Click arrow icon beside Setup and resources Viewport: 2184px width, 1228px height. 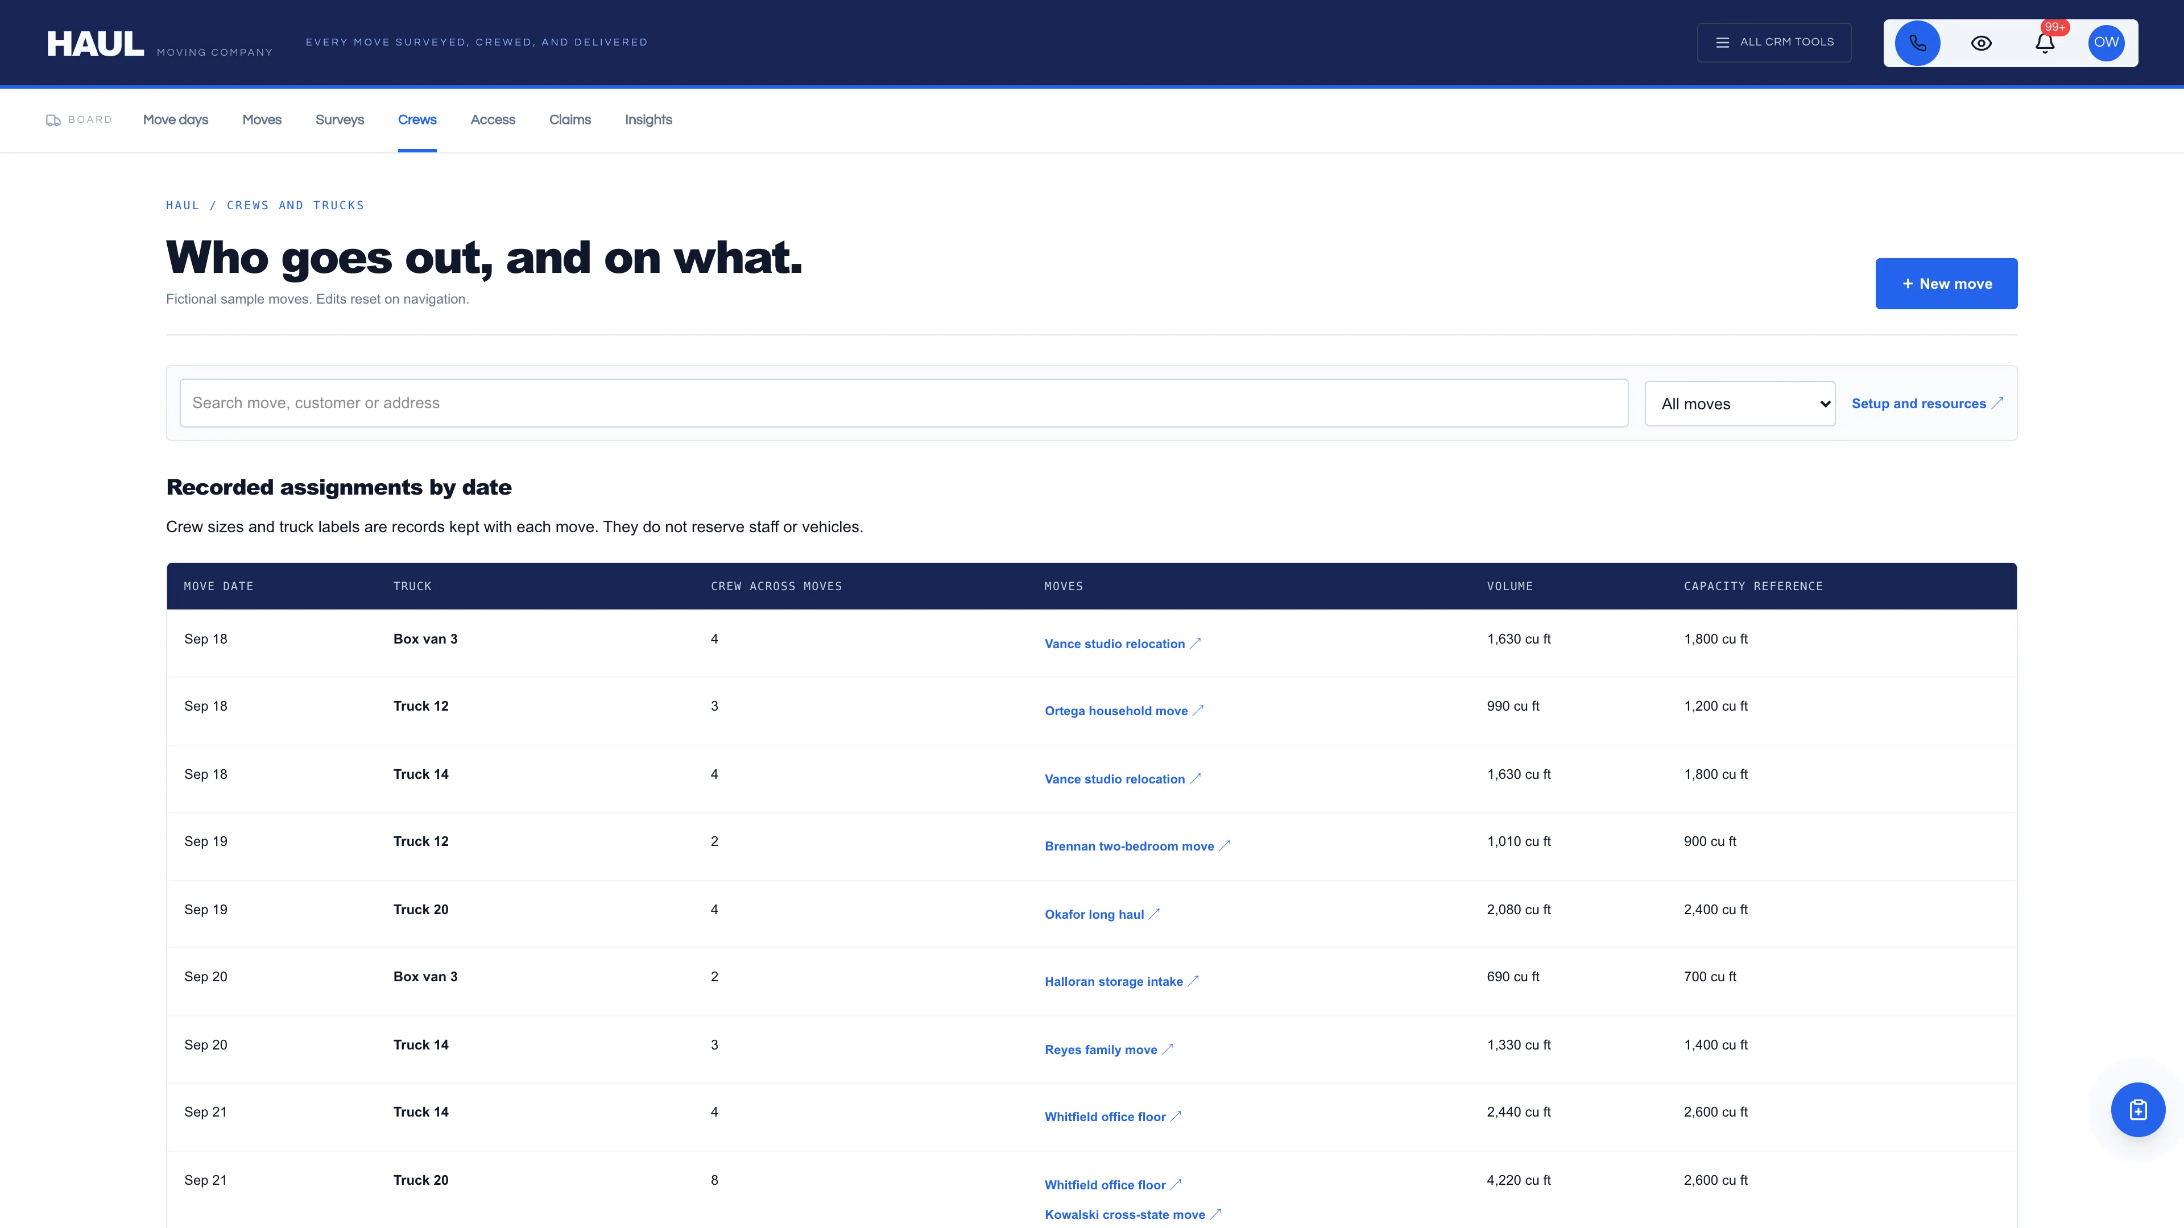point(1997,404)
